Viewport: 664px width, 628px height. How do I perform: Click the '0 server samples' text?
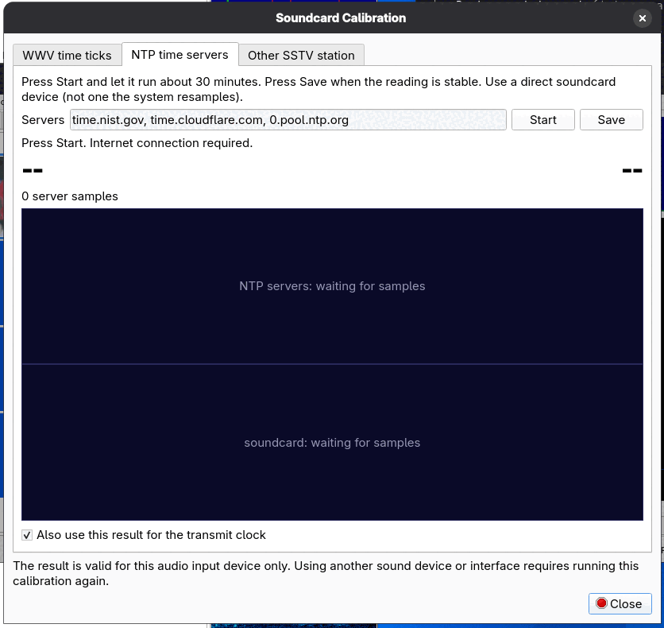tap(70, 196)
